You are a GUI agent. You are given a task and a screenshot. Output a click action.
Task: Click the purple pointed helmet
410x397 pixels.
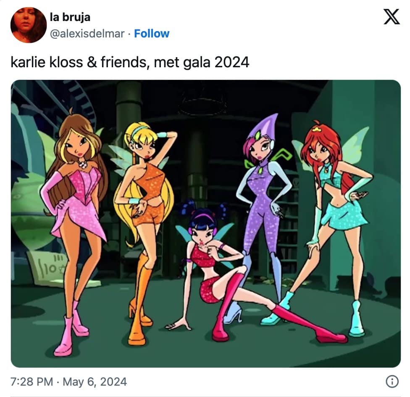[x=263, y=128]
